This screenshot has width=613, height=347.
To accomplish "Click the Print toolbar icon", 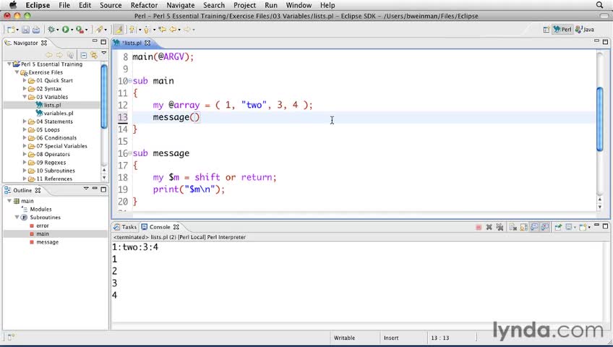I will point(36,30).
